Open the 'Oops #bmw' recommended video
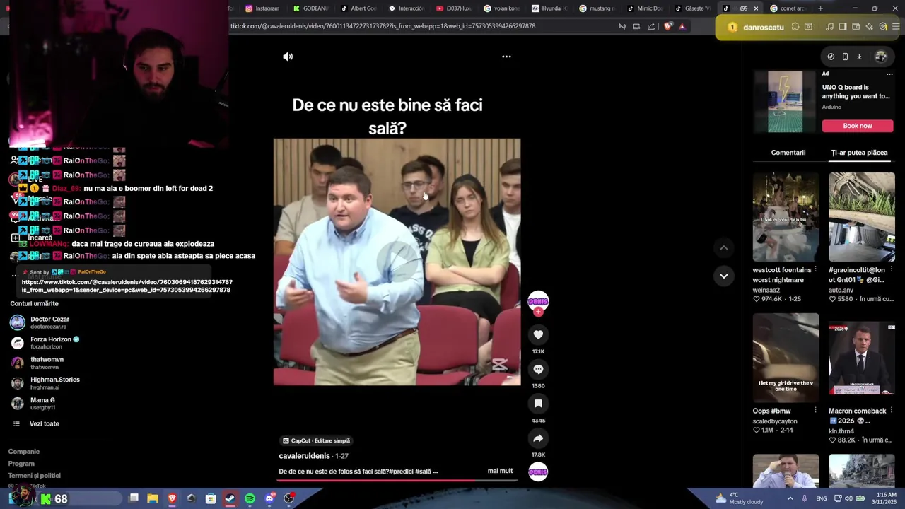 tap(786, 358)
